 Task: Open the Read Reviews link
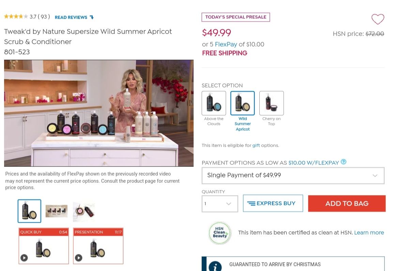71,17
